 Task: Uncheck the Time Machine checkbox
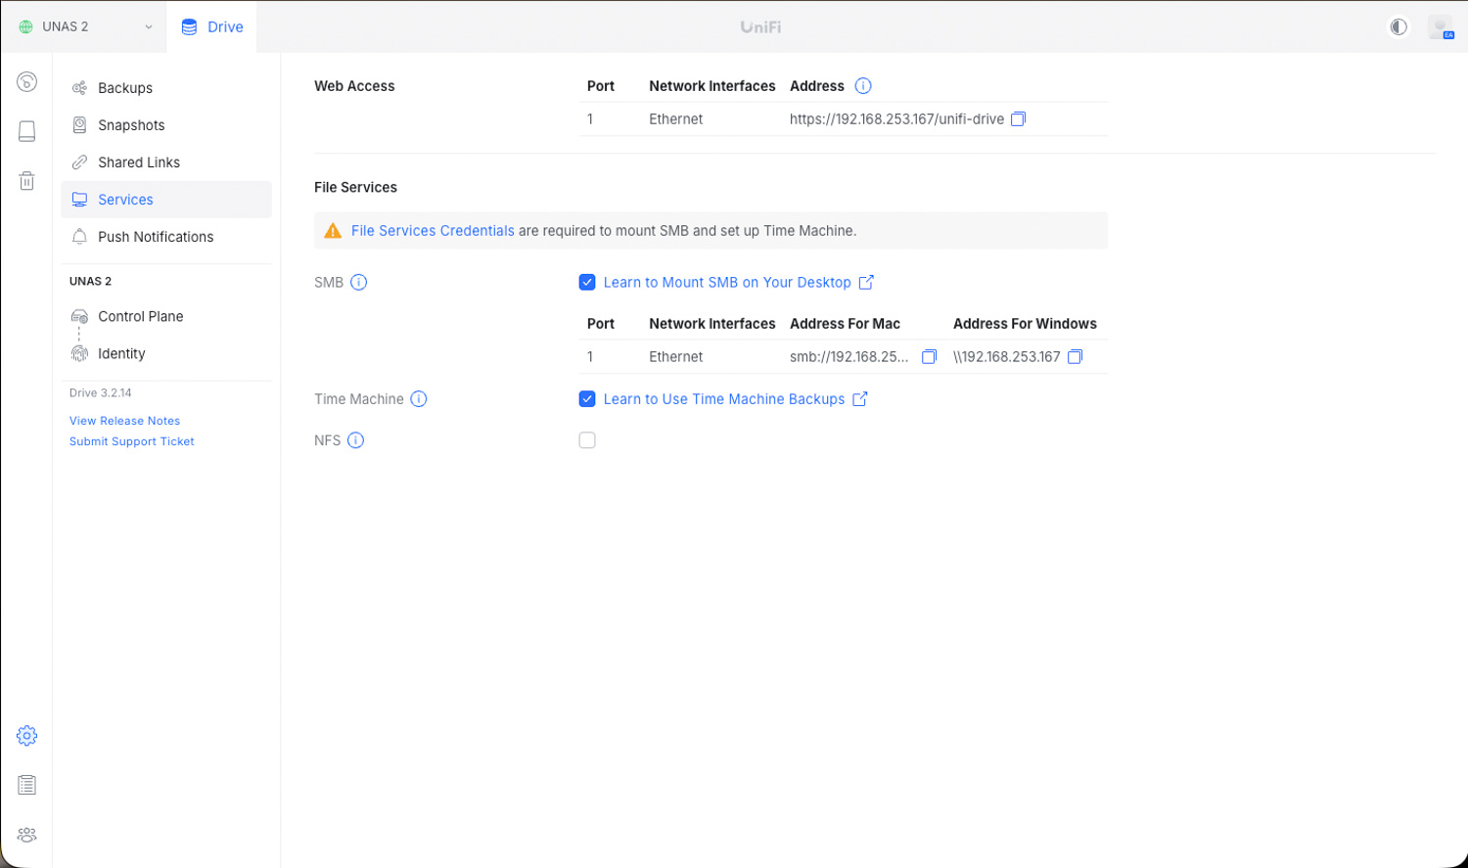click(x=587, y=399)
